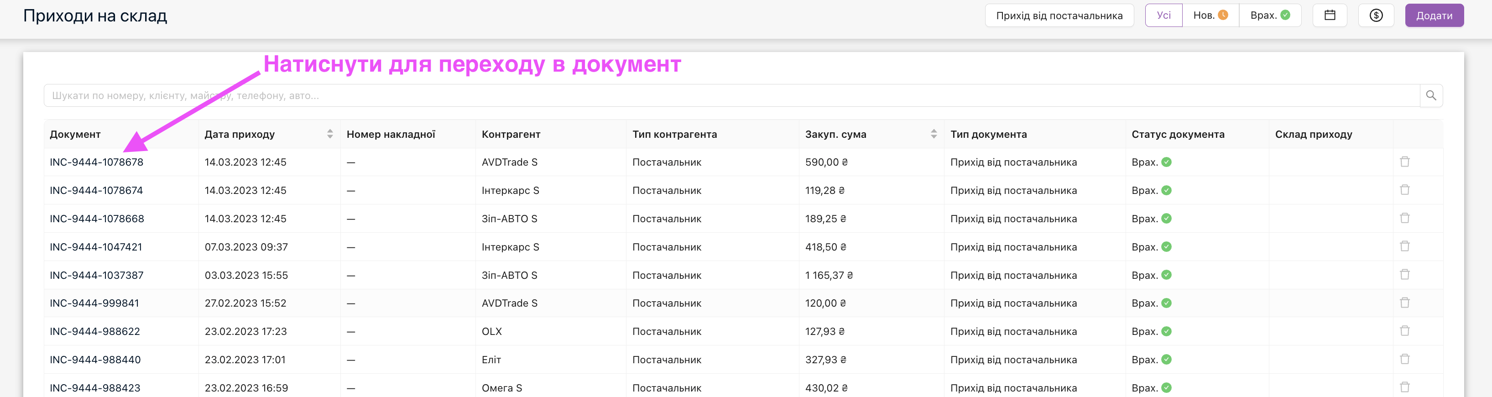Open 'Прихід від постачальника' document type dropdown
The height and width of the screenshot is (397, 1492).
click(x=1059, y=16)
